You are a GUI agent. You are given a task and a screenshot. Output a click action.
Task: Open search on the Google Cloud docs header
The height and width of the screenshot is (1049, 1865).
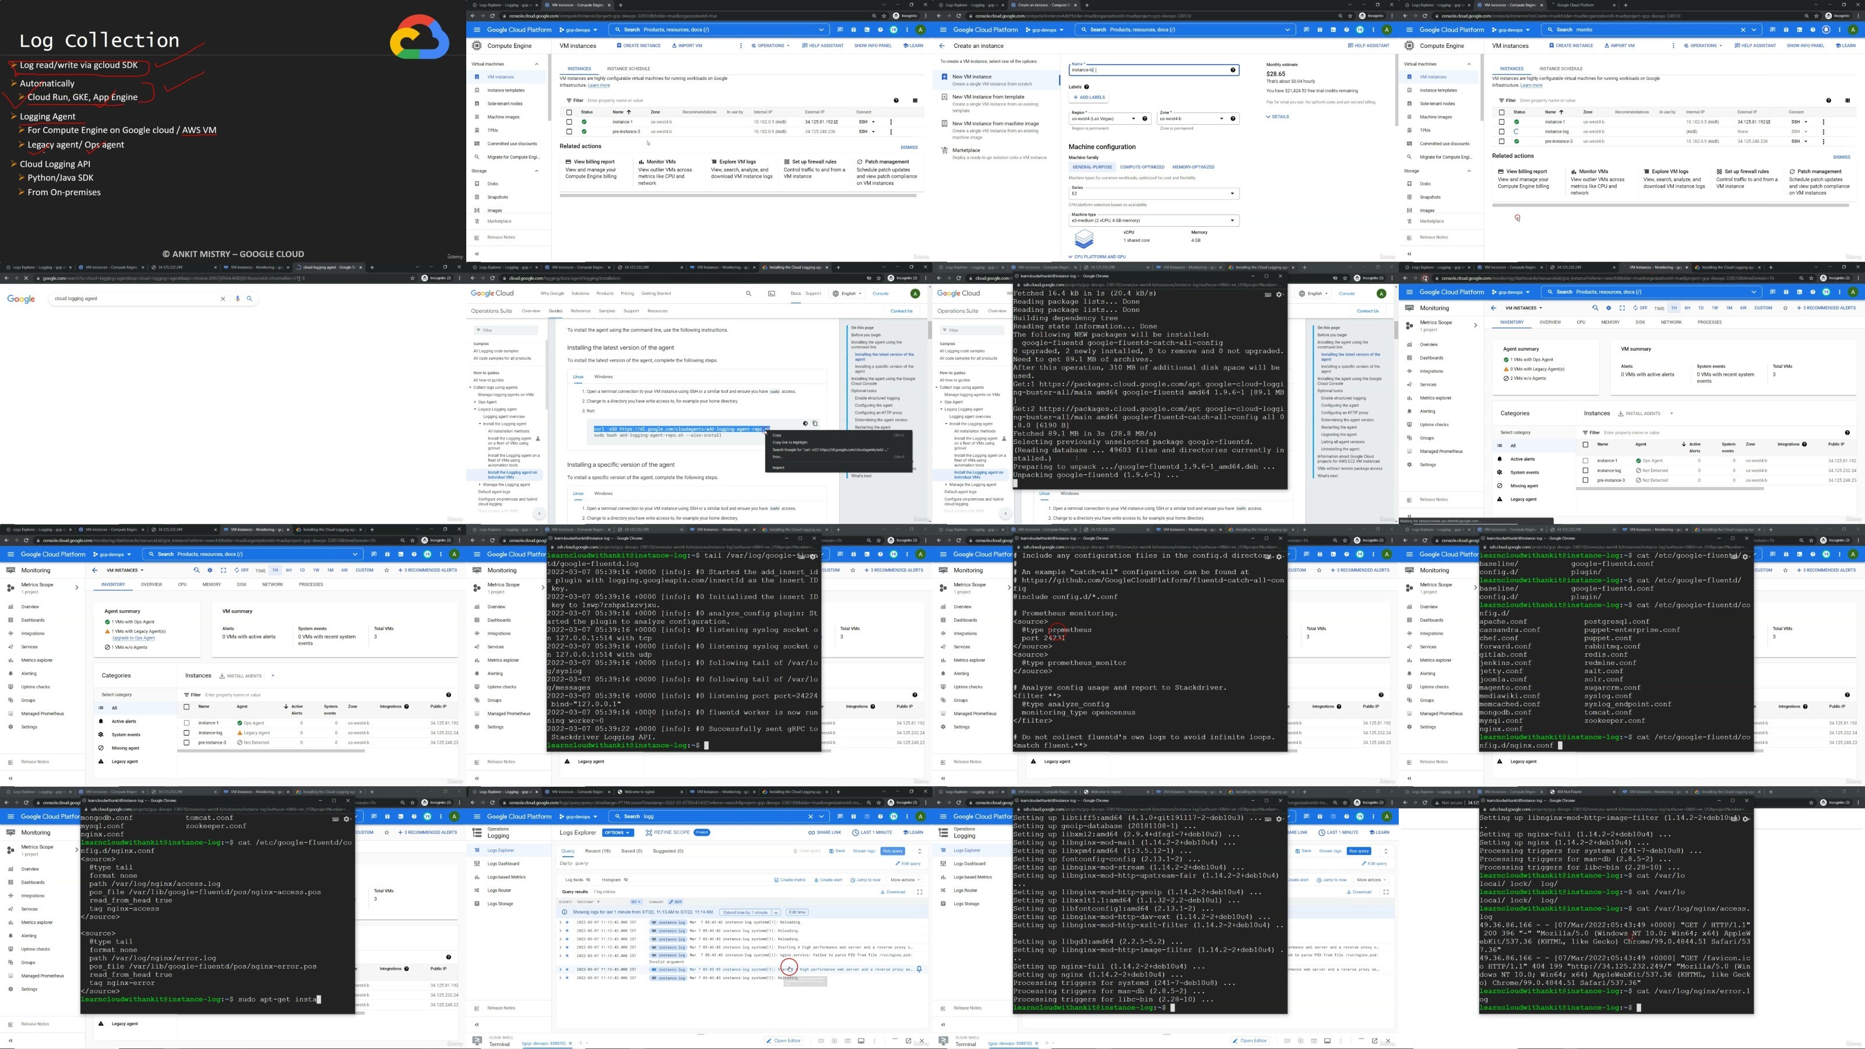point(748,293)
